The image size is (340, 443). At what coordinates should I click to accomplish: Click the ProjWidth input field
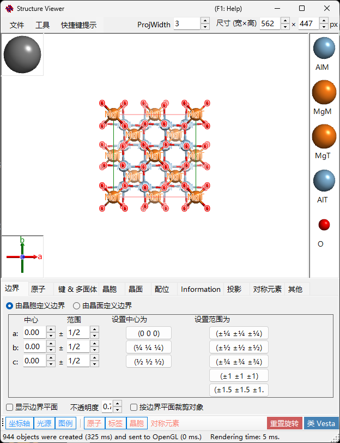pos(187,24)
